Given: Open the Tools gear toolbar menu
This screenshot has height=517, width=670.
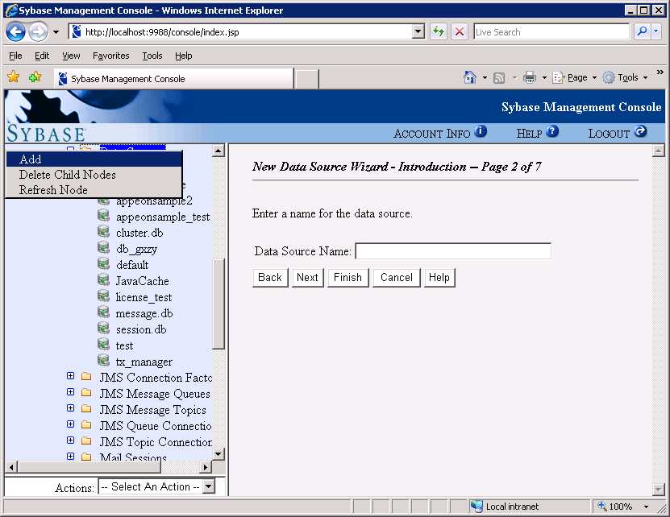Looking at the screenshot, I should point(625,77).
